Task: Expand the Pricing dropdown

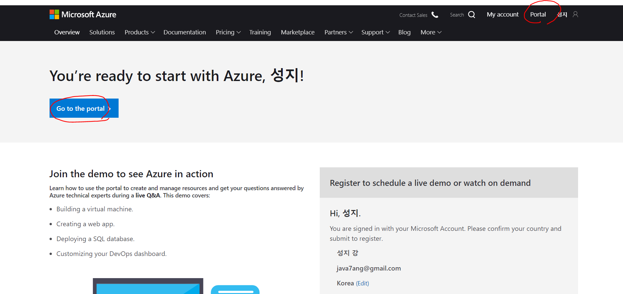Action: click(x=228, y=32)
